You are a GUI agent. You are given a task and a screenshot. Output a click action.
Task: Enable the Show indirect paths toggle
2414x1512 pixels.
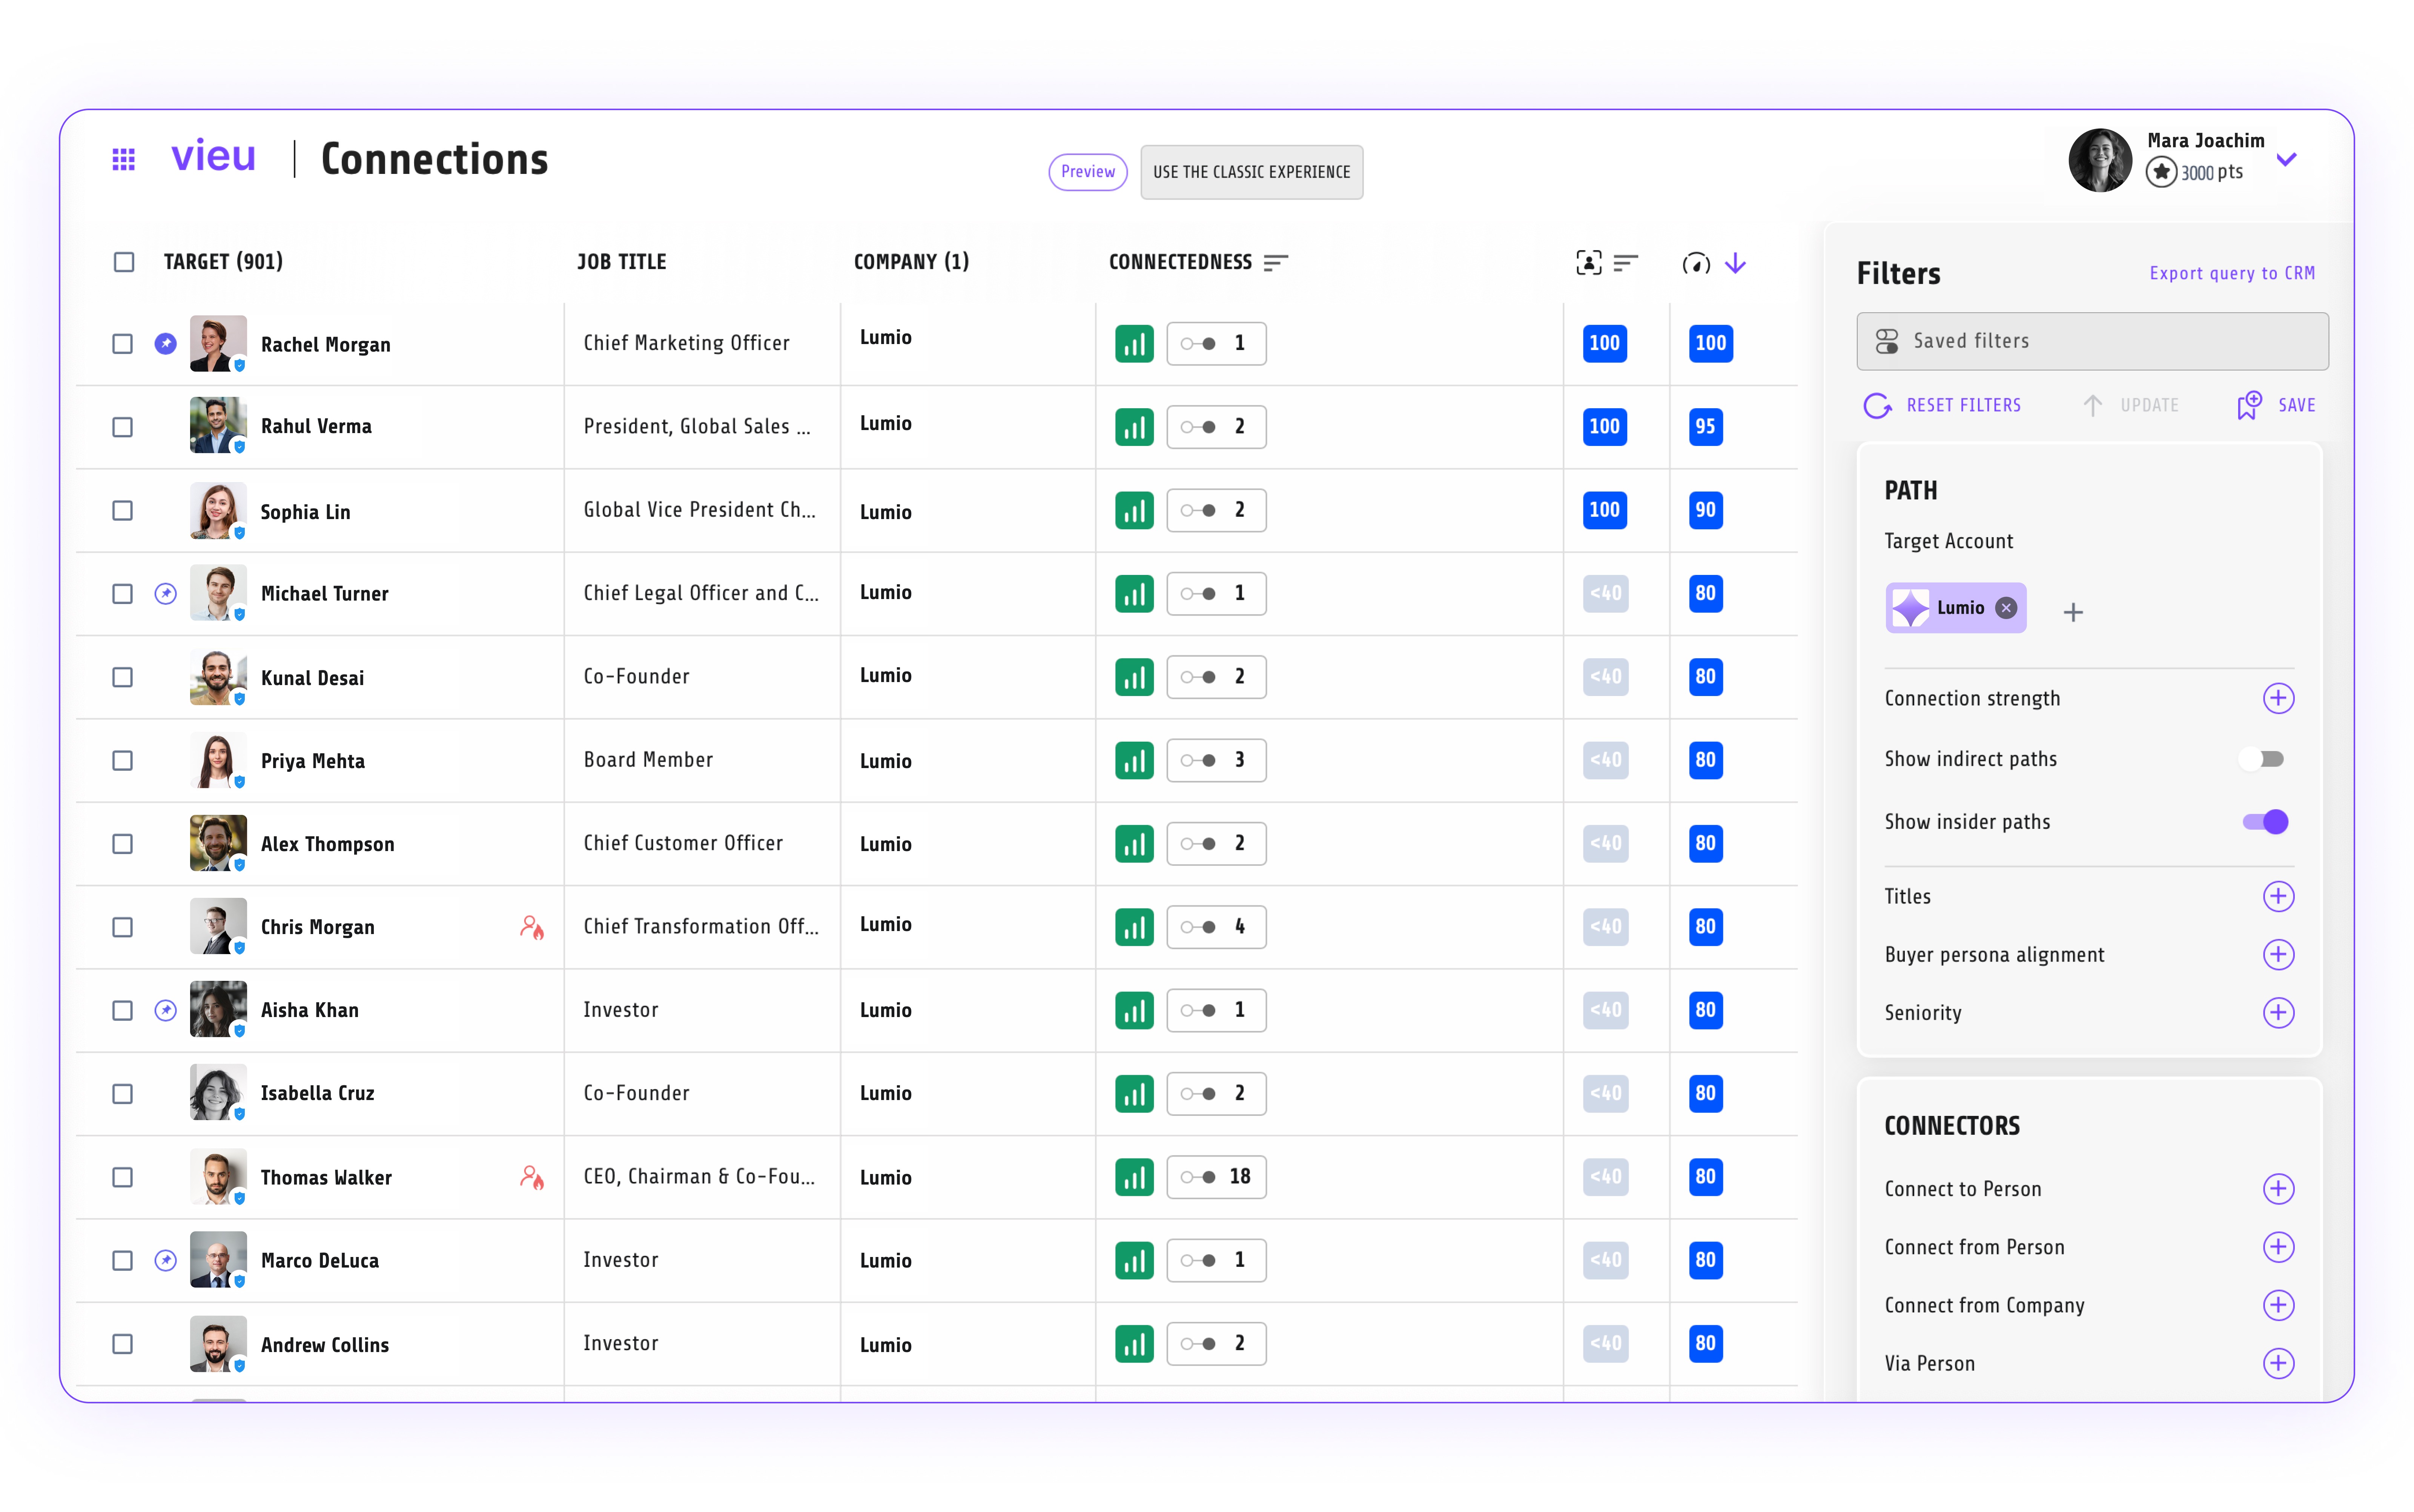coord(2264,759)
